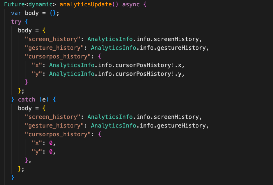The height and width of the screenshot is (185, 273).
Task: Click the var keyword
Action: [x=16, y=13]
